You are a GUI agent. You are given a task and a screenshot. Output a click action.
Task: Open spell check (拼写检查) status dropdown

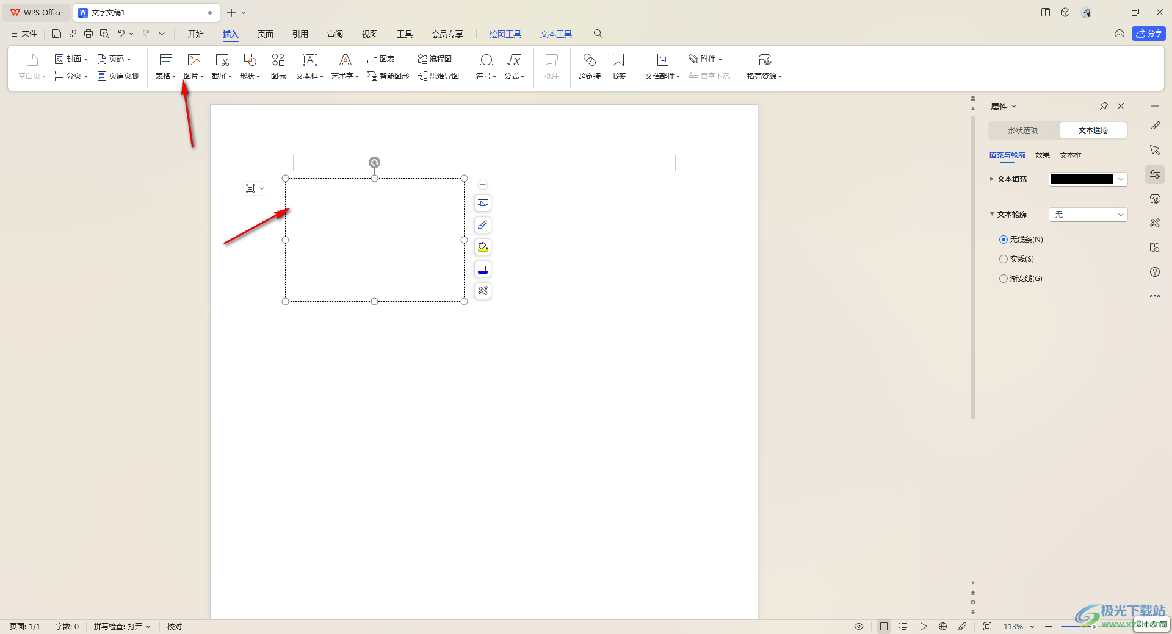click(x=121, y=627)
